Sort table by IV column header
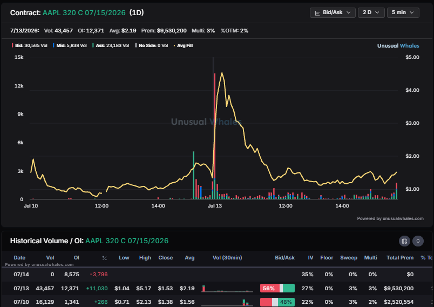Viewport: 434px width, 307px height. point(310,258)
